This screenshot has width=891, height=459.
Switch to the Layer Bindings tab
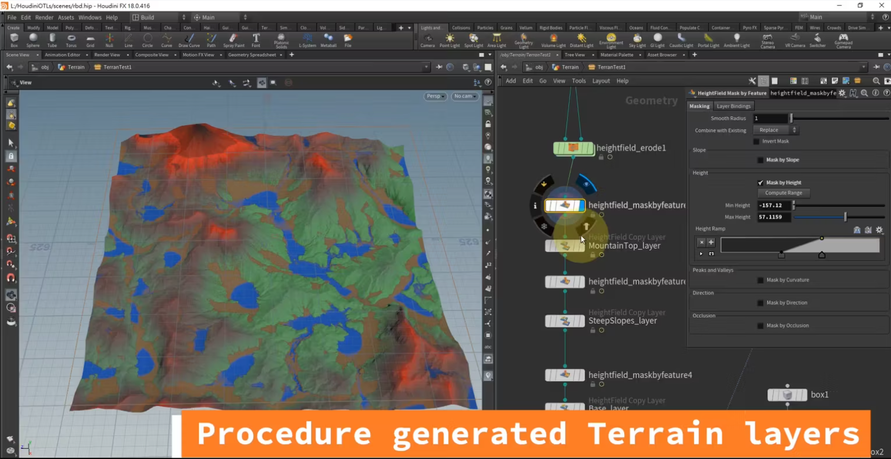[733, 106]
